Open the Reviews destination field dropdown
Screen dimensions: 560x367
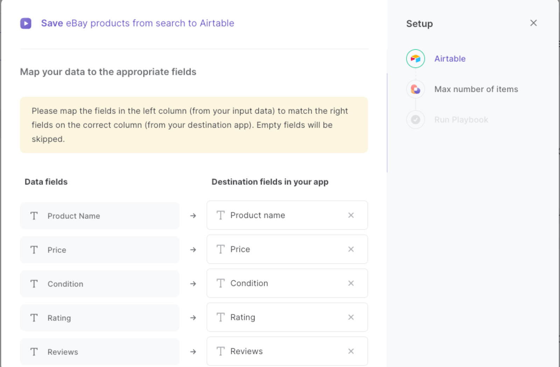287,351
